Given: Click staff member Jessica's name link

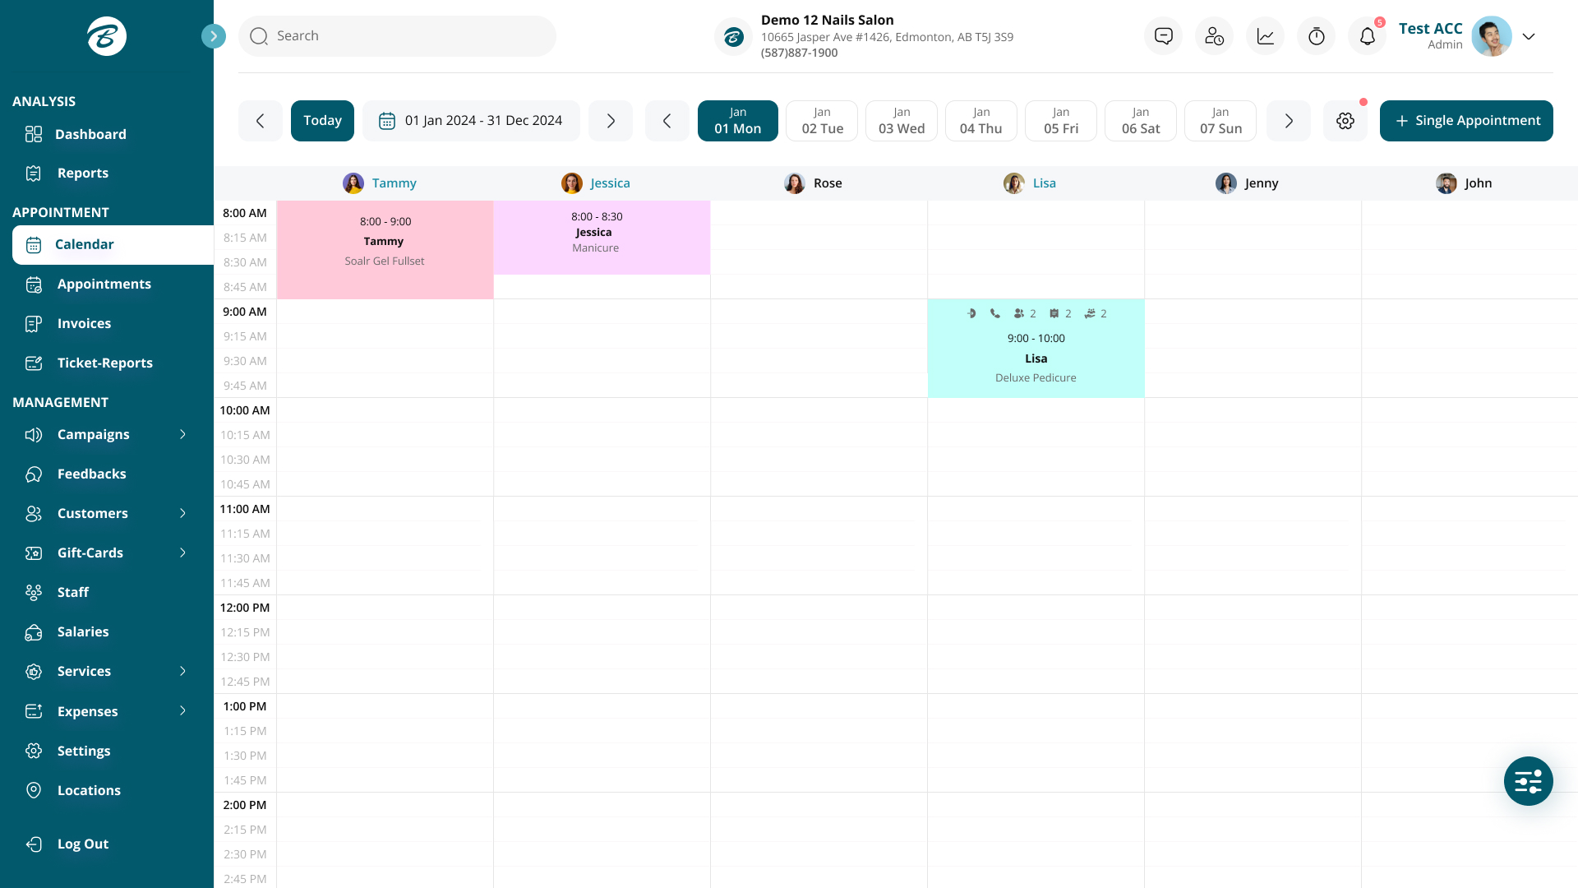Looking at the screenshot, I should click(609, 183).
